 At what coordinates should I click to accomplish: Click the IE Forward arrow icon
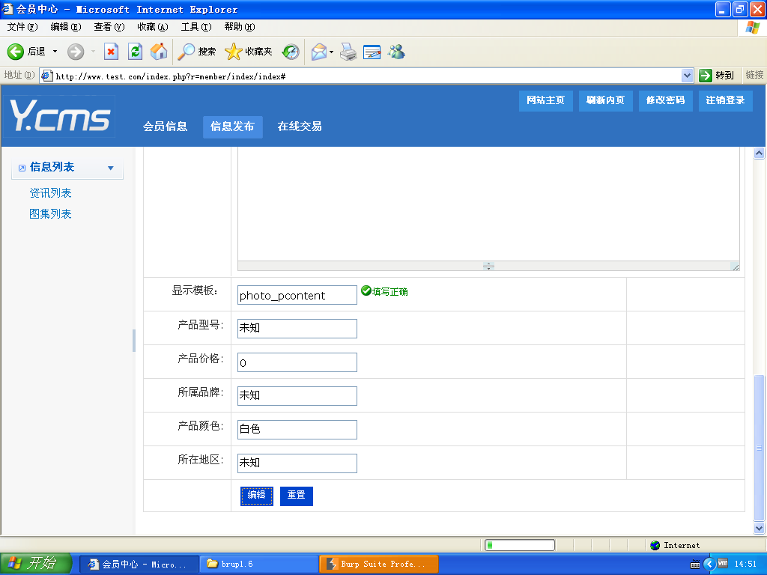tap(76, 52)
